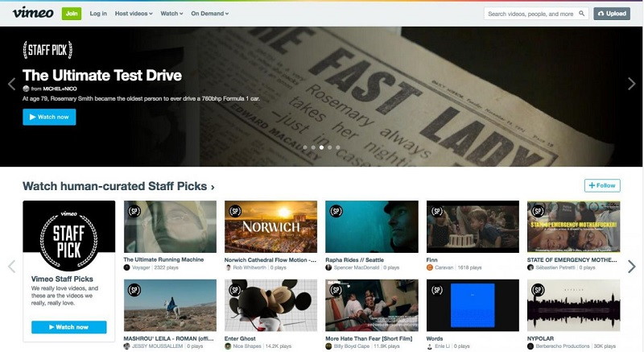
Task: Click Rapha Rides // Seattle title text
Action: pos(354,260)
